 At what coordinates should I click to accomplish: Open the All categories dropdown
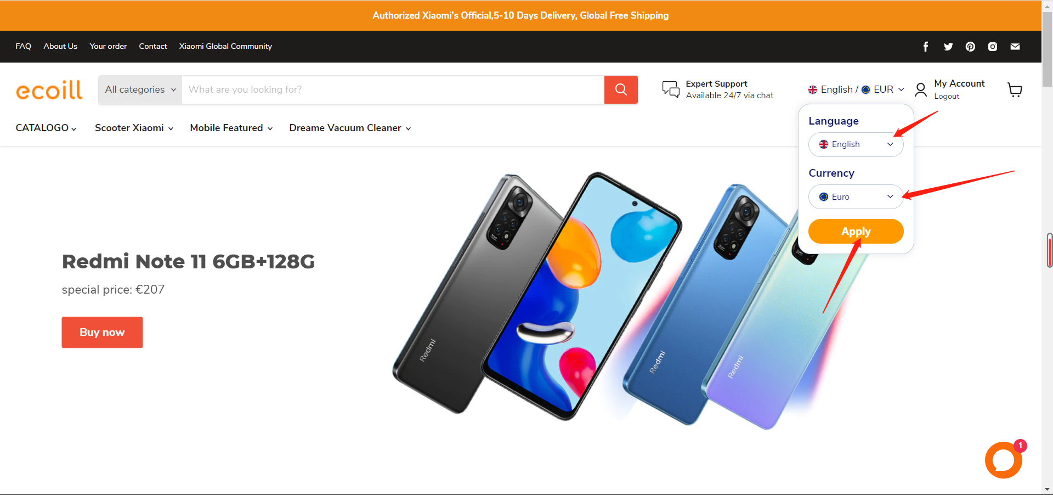[140, 89]
